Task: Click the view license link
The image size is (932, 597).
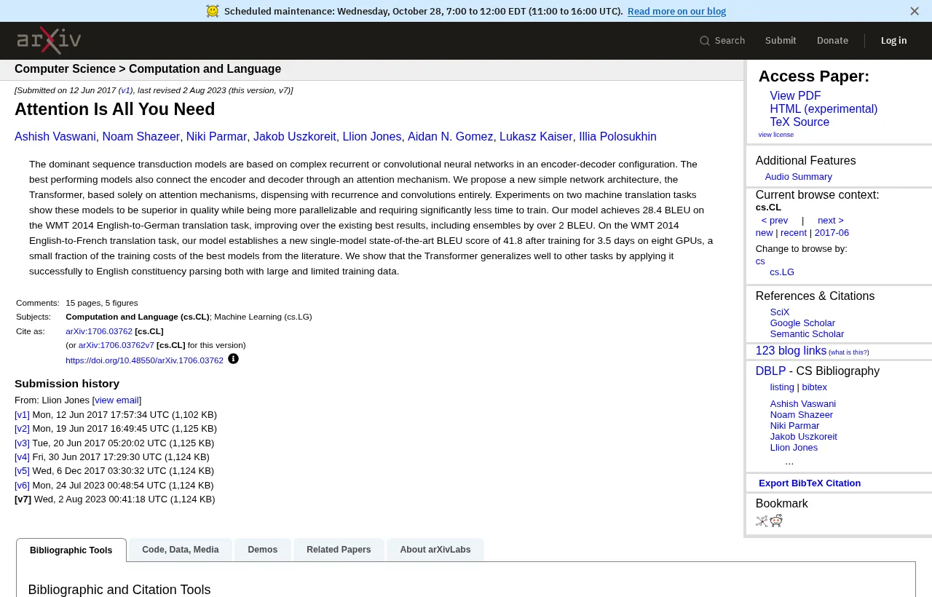Action: tap(776, 135)
